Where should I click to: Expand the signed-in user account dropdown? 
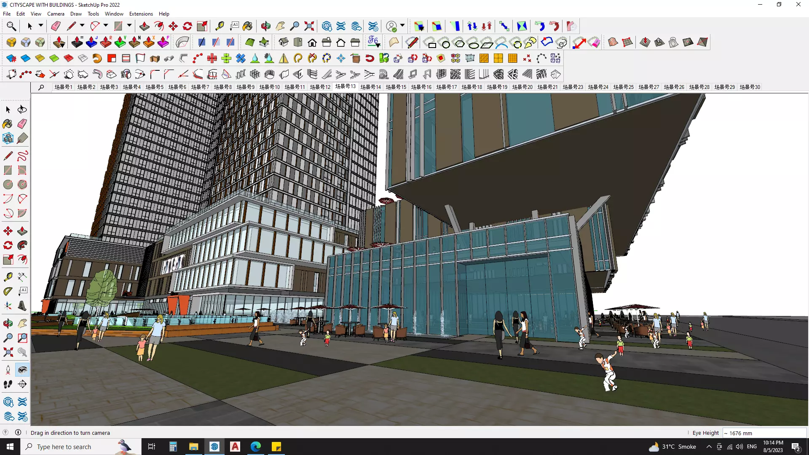402,26
